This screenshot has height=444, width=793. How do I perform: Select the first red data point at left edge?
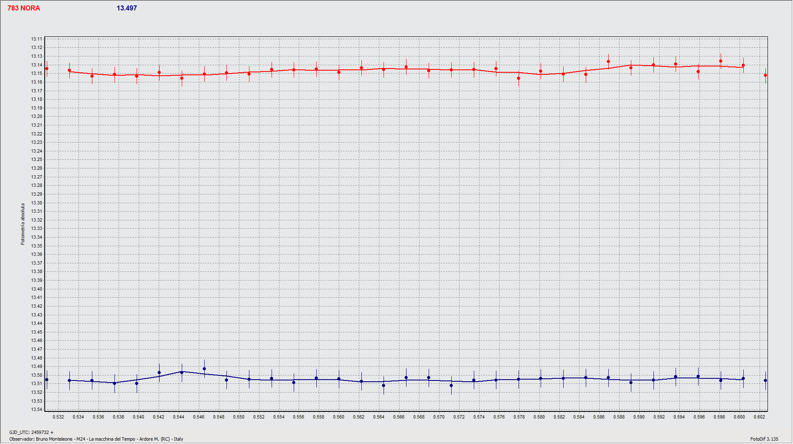(47, 69)
